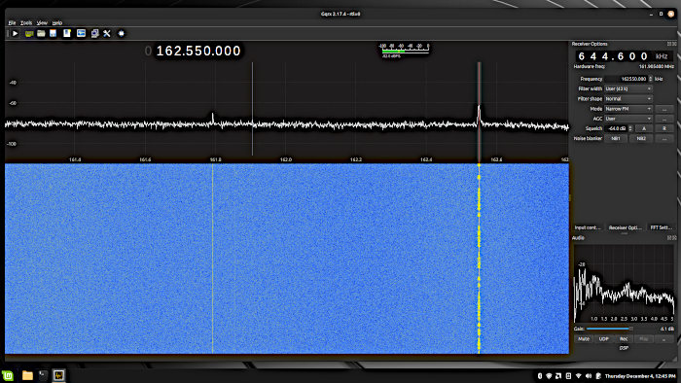Open the View menu
Screen dimensions: 681x383
pos(42,22)
